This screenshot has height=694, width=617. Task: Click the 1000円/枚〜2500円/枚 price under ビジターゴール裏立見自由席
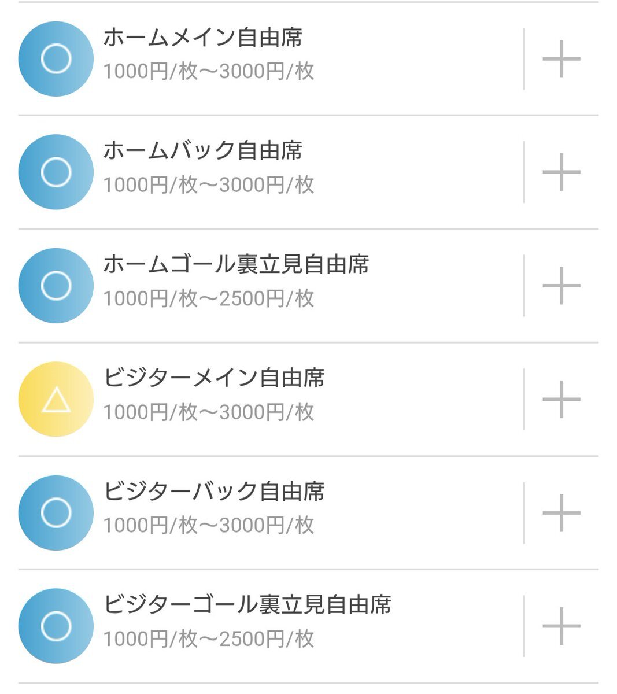[x=209, y=638]
